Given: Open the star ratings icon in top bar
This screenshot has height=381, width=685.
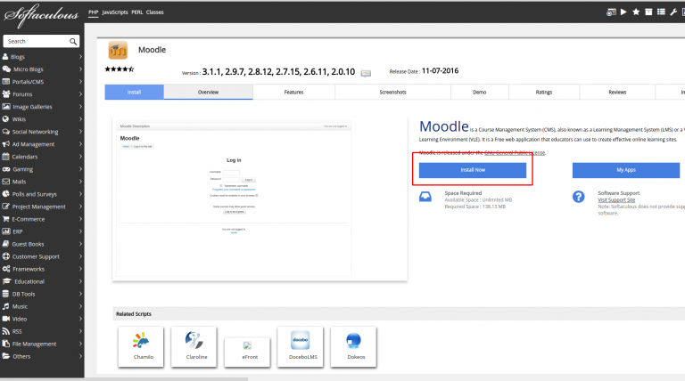Looking at the screenshot, I should tap(636, 12).
